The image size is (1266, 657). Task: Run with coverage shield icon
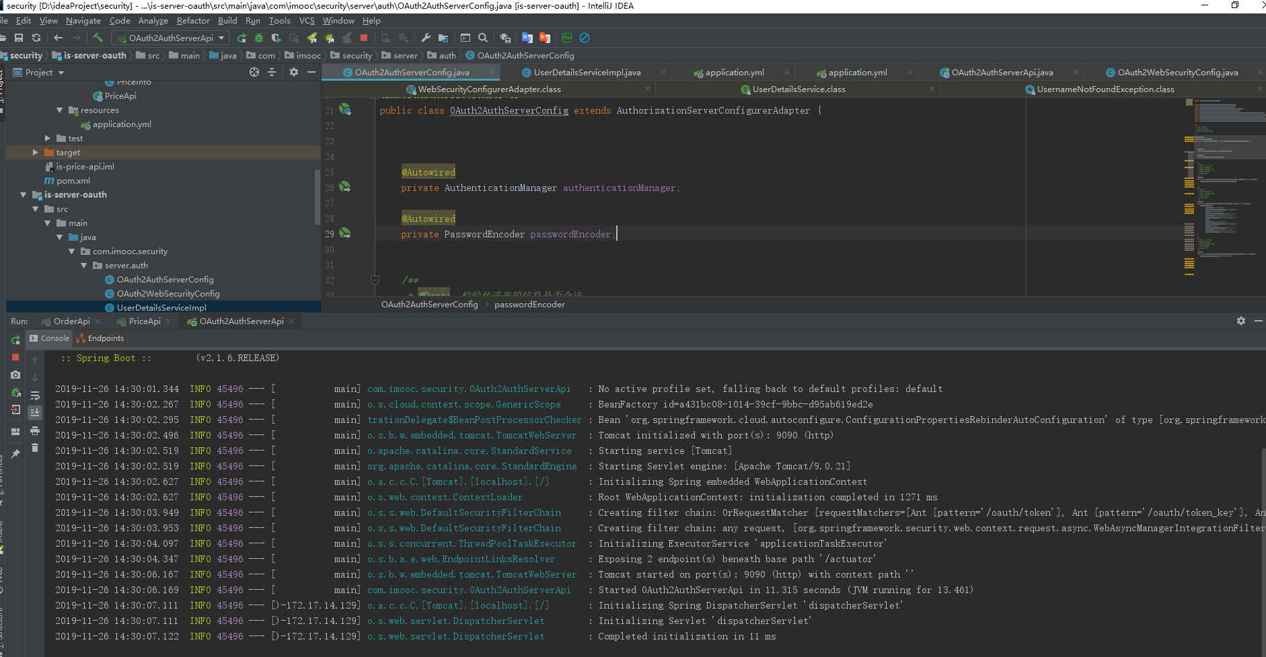pos(276,38)
